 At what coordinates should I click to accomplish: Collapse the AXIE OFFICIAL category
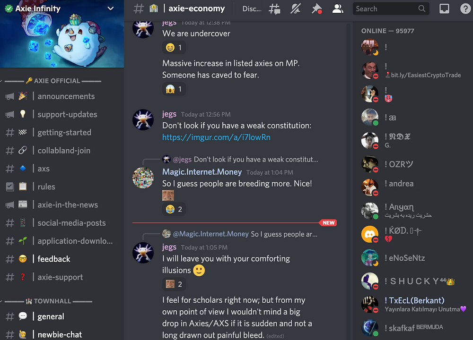point(53,81)
